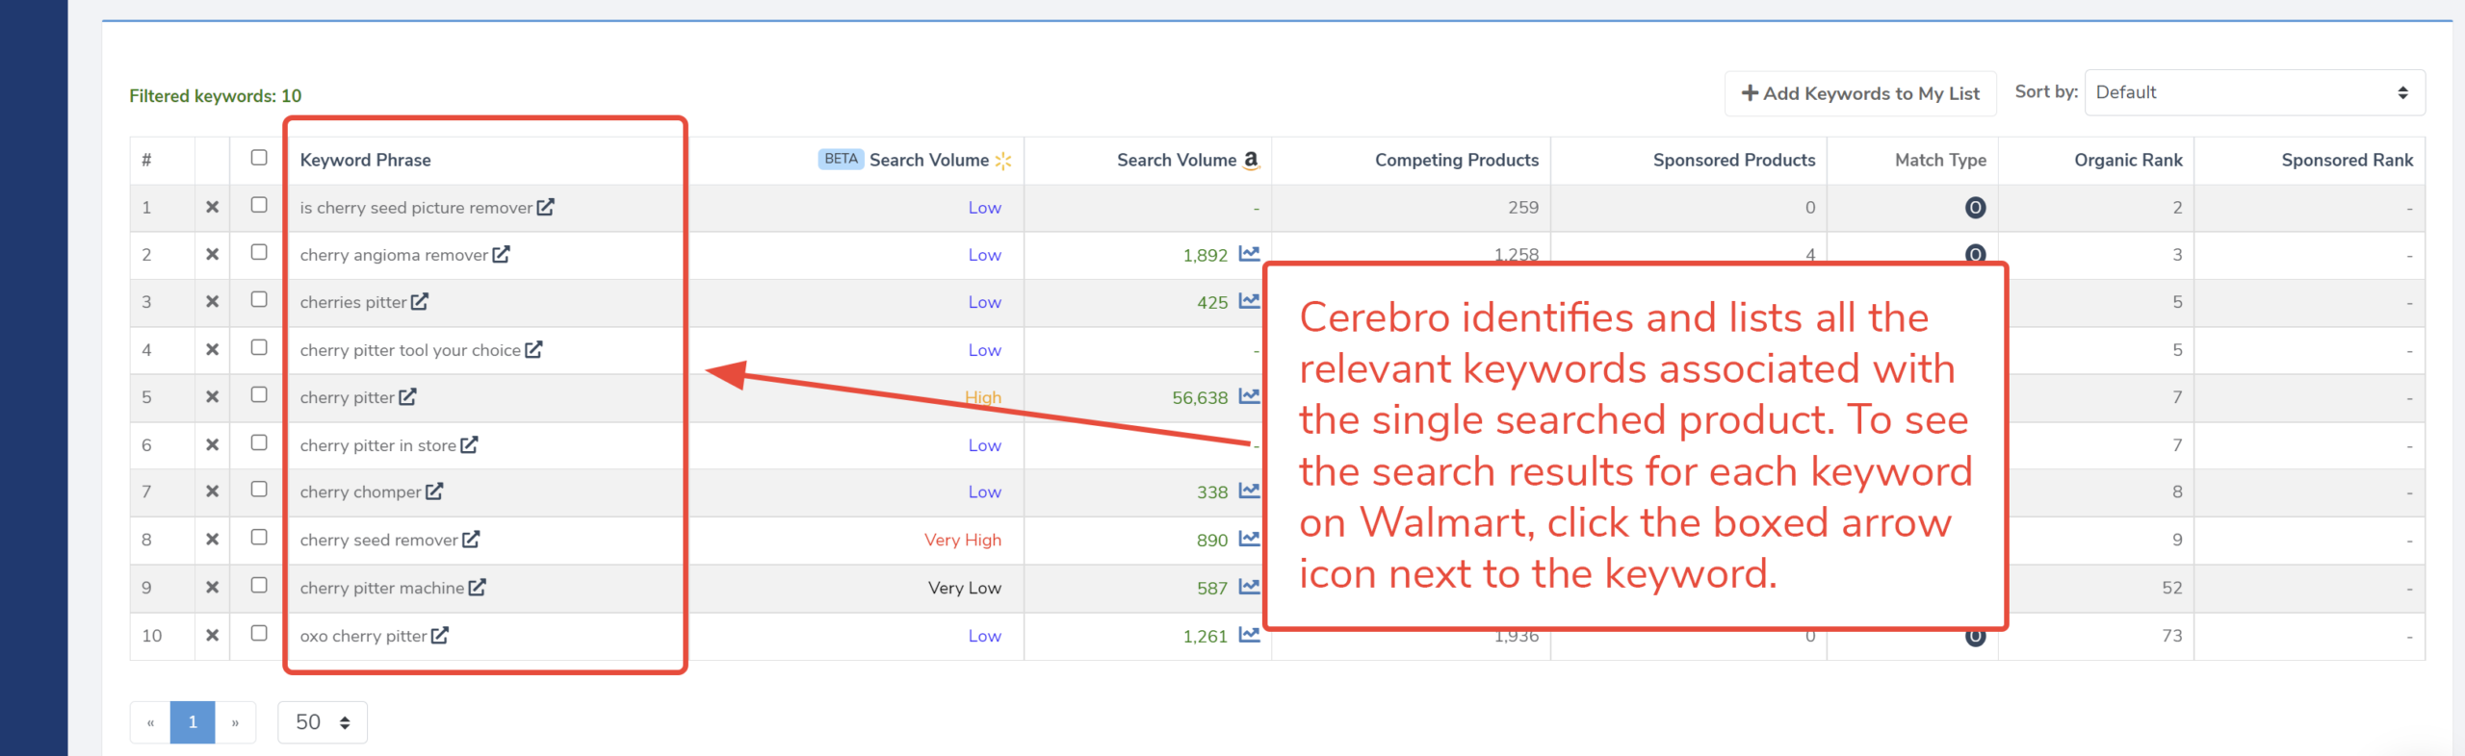The height and width of the screenshot is (756, 2465).
Task: Click the Match Type badge in row 1
Action: pos(1975,208)
